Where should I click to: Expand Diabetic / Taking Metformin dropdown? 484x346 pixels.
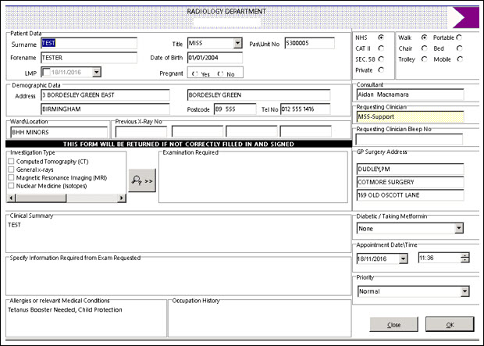click(459, 228)
